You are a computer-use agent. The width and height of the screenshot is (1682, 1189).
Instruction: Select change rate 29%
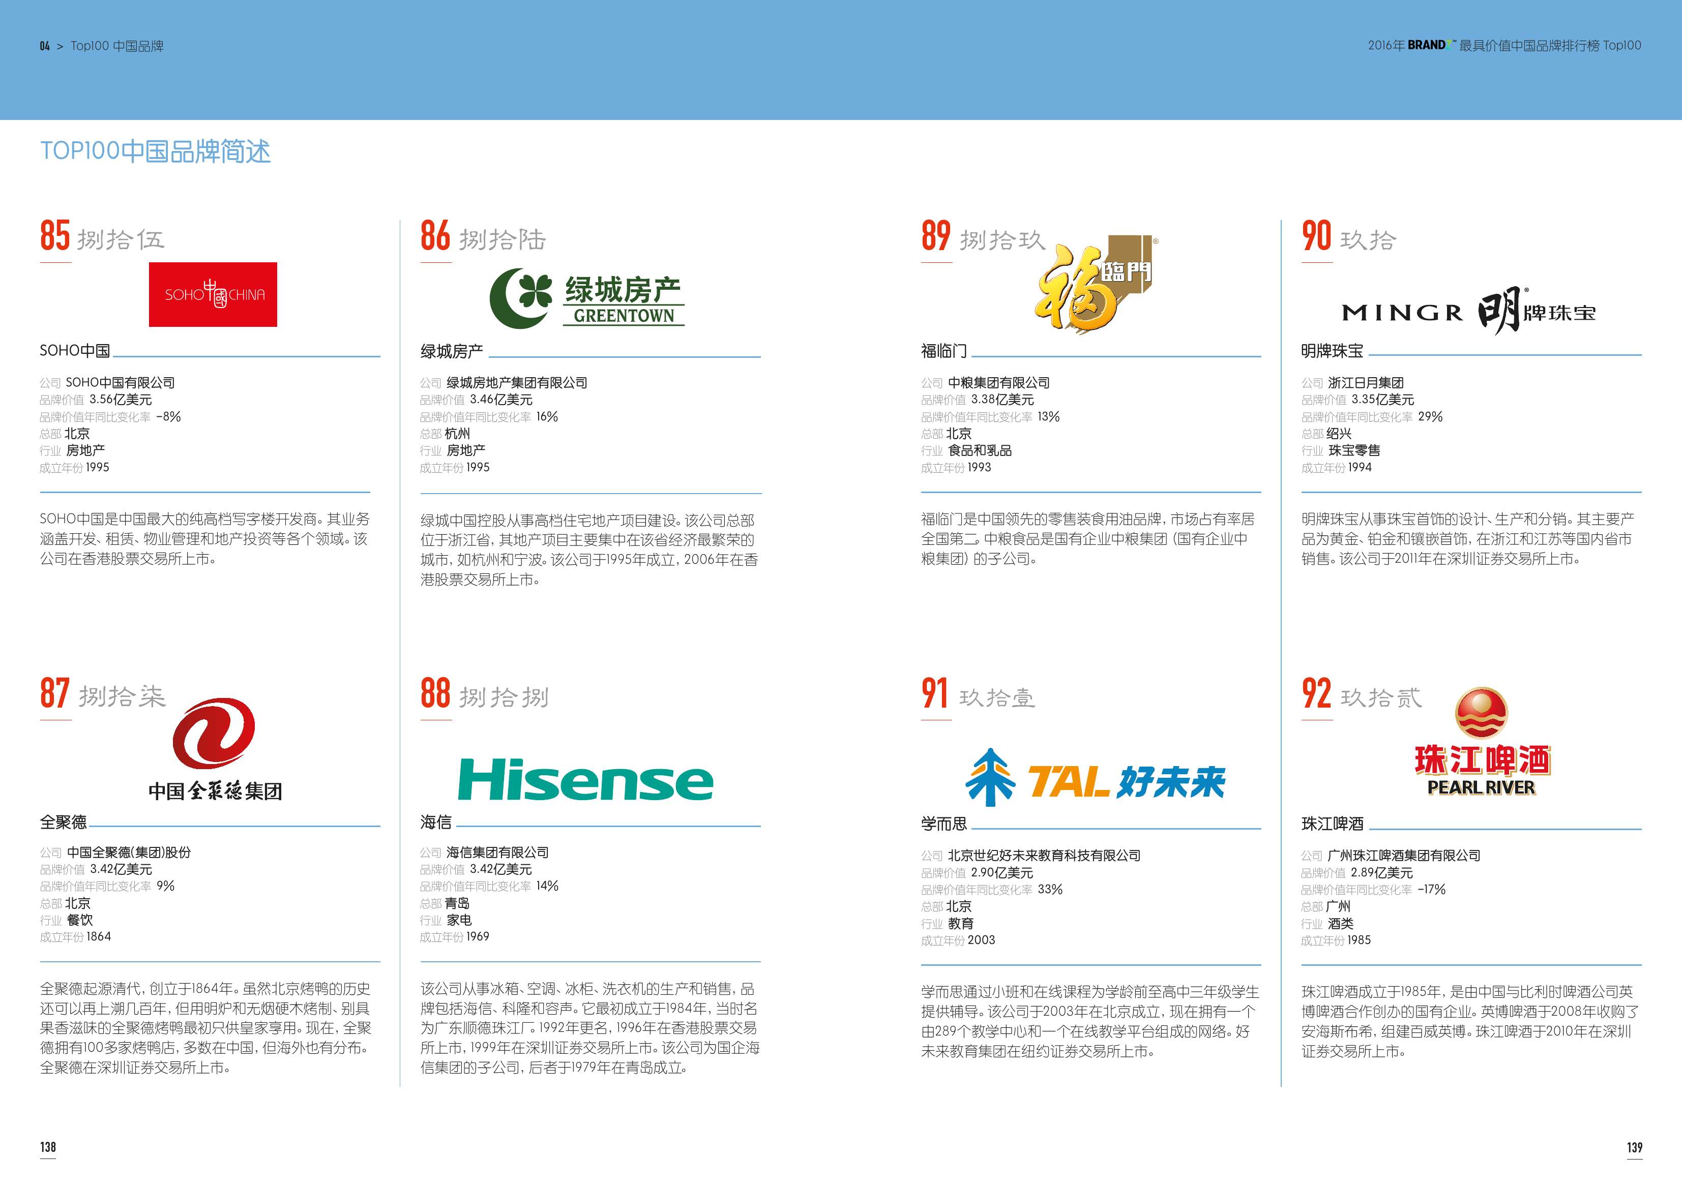pyautogui.click(x=1431, y=417)
